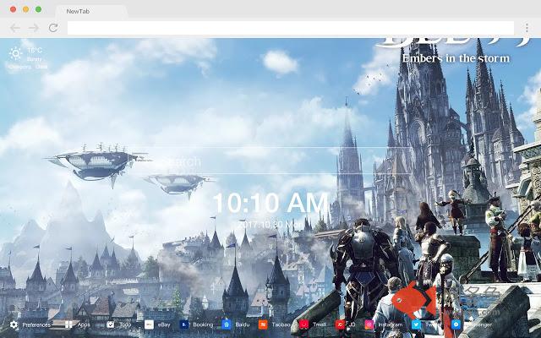Click the Todo label
This screenshot has width=541, height=338.
[x=125, y=324]
